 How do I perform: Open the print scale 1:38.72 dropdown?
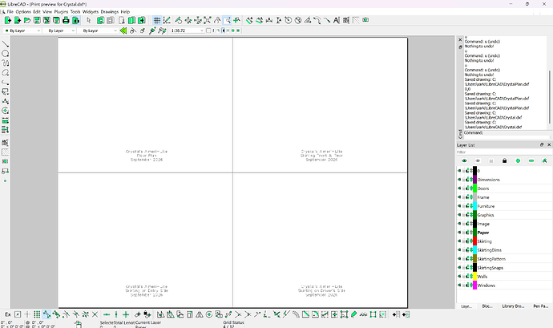click(x=188, y=30)
